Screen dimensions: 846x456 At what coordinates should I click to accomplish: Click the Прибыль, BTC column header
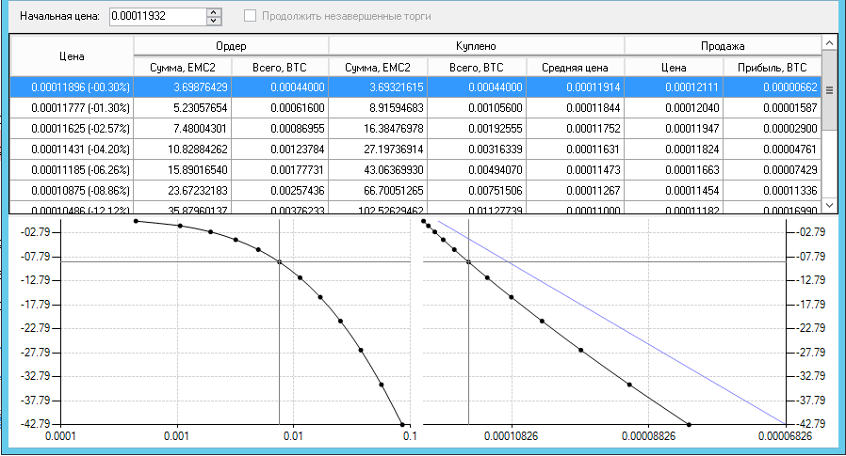tap(772, 67)
